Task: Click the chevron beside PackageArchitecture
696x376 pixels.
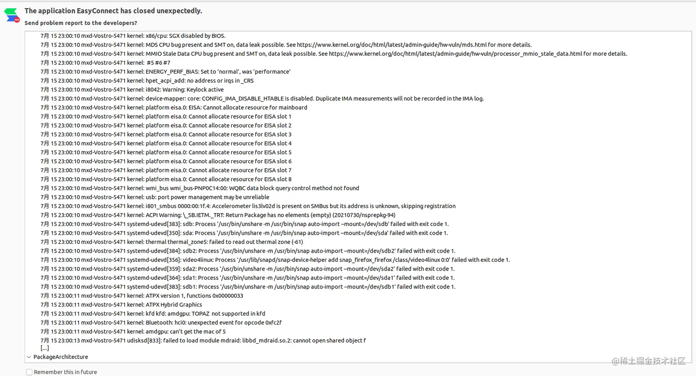Action: coord(29,357)
